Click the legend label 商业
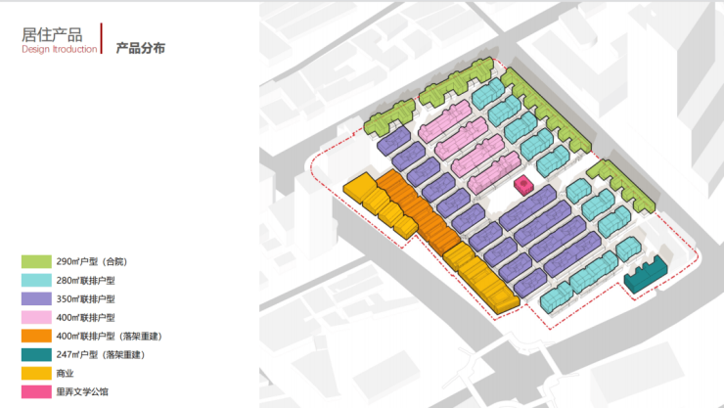This screenshot has height=408, width=724. (66, 374)
